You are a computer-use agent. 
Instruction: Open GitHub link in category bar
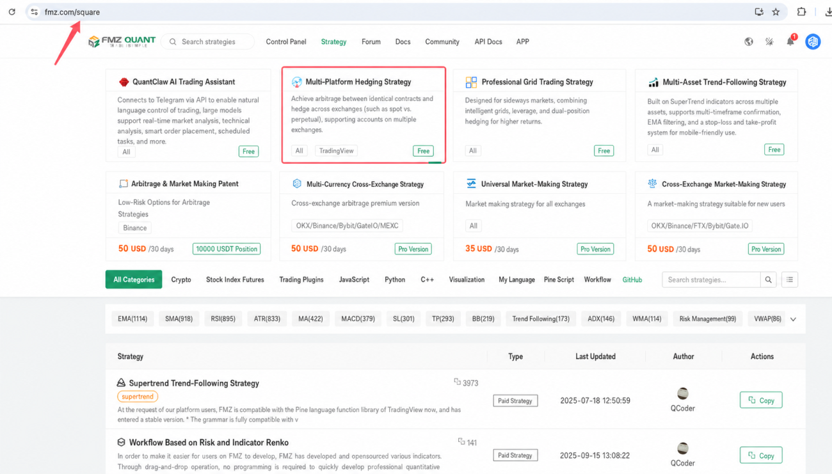632,280
